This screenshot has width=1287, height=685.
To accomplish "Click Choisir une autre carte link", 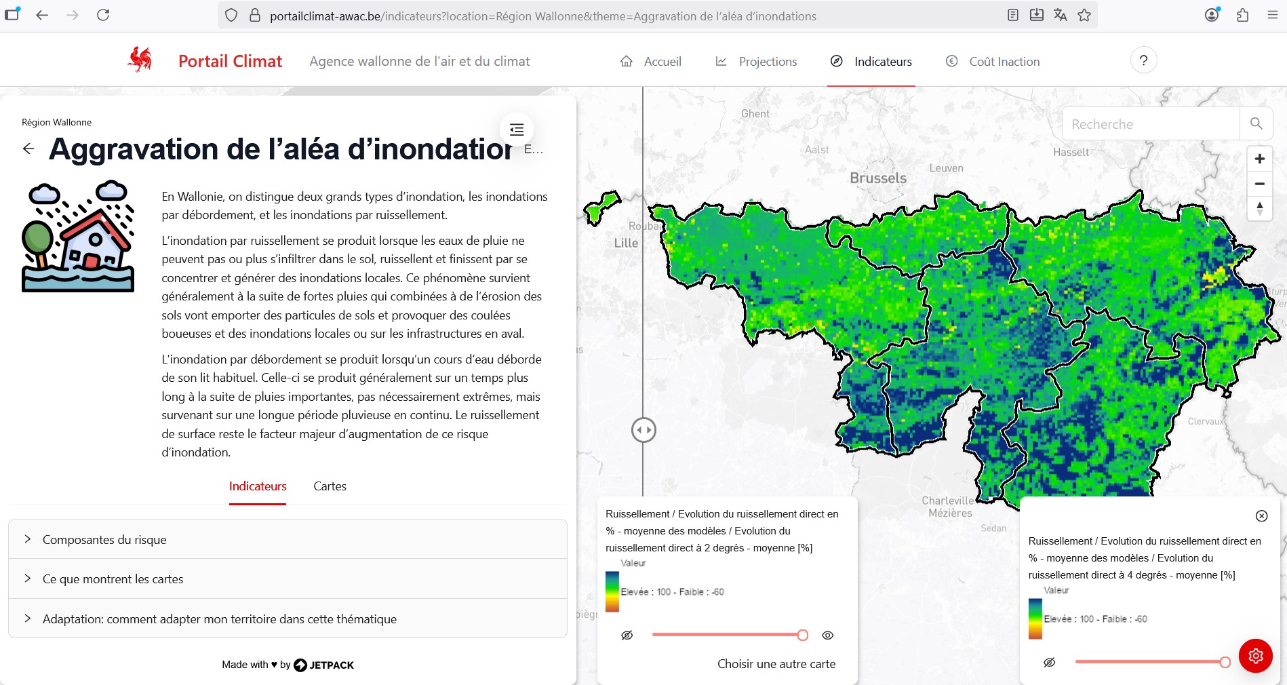I will [776, 664].
